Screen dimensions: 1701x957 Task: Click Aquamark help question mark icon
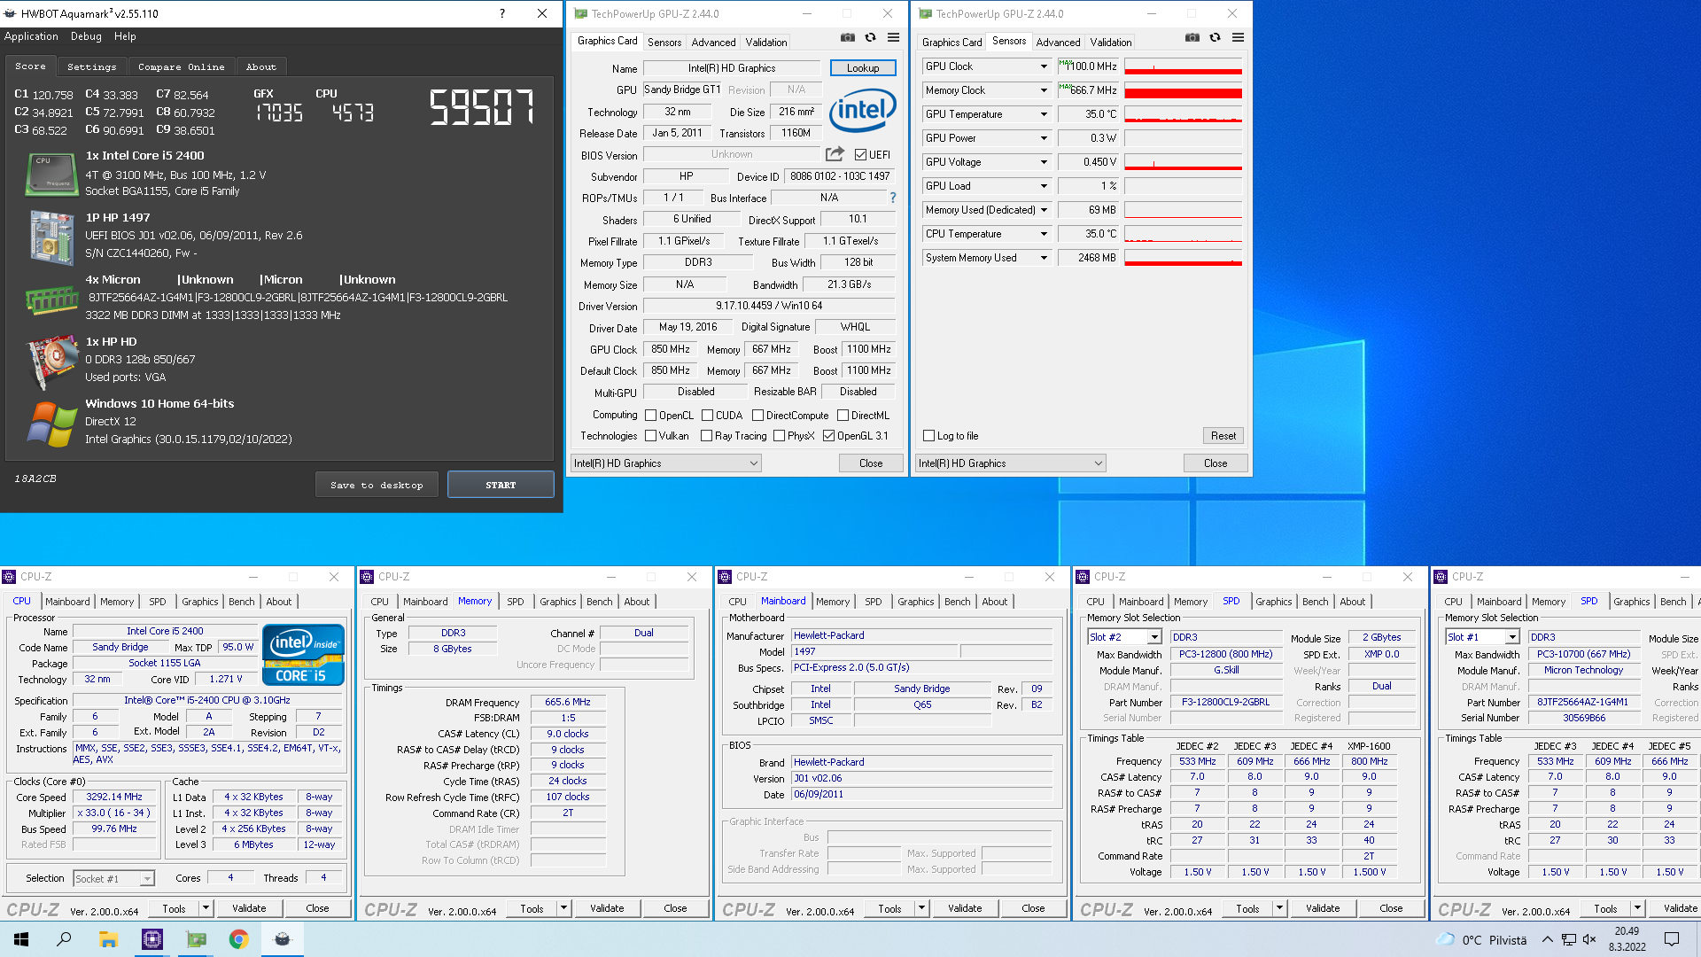502,13
